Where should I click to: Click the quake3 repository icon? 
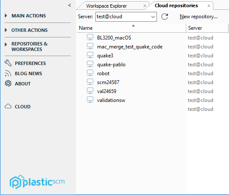pyautogui.click(x=90, y=55)
